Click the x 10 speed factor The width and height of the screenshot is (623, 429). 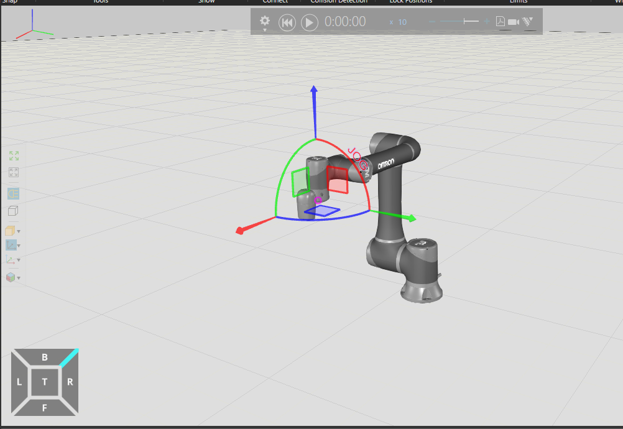[398, 22]
